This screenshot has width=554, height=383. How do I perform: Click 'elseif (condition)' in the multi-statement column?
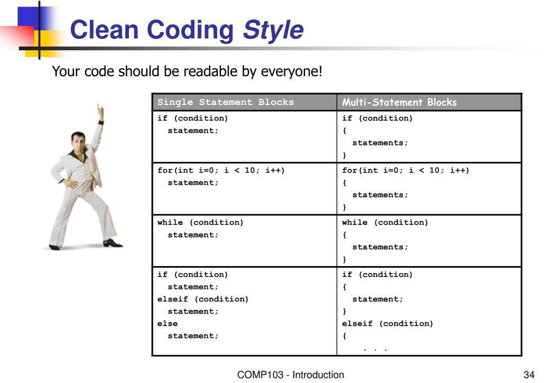click(388, 323)
